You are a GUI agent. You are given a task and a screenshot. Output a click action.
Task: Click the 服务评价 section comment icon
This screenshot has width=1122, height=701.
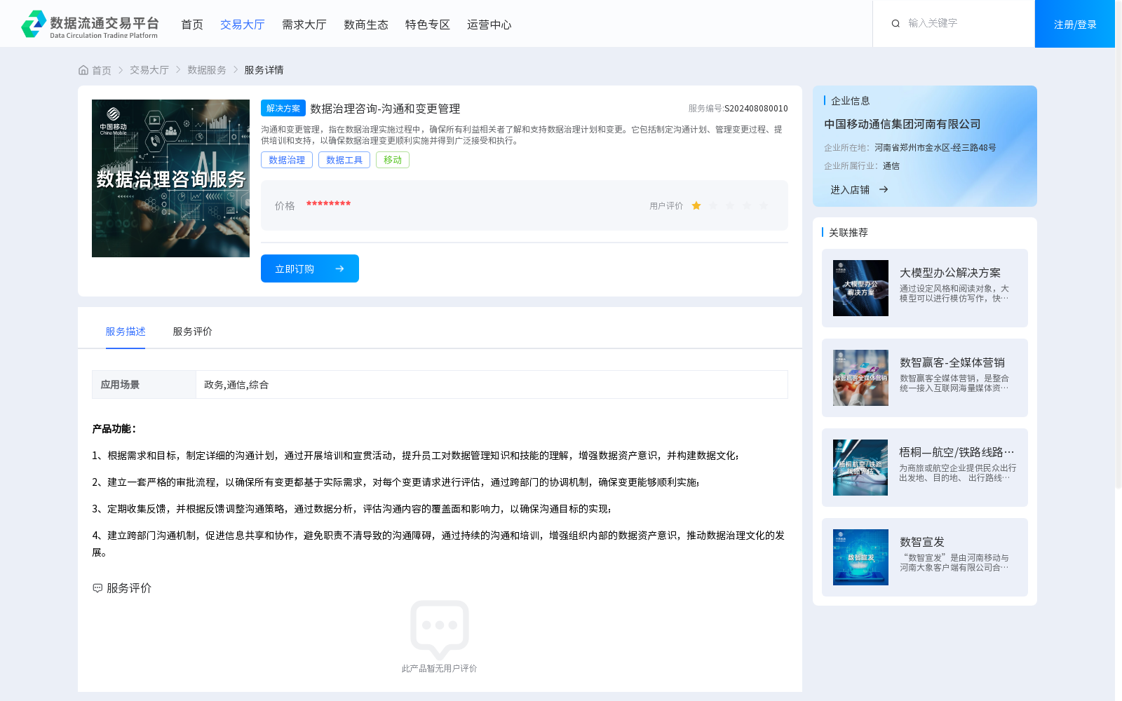(97, 588)
